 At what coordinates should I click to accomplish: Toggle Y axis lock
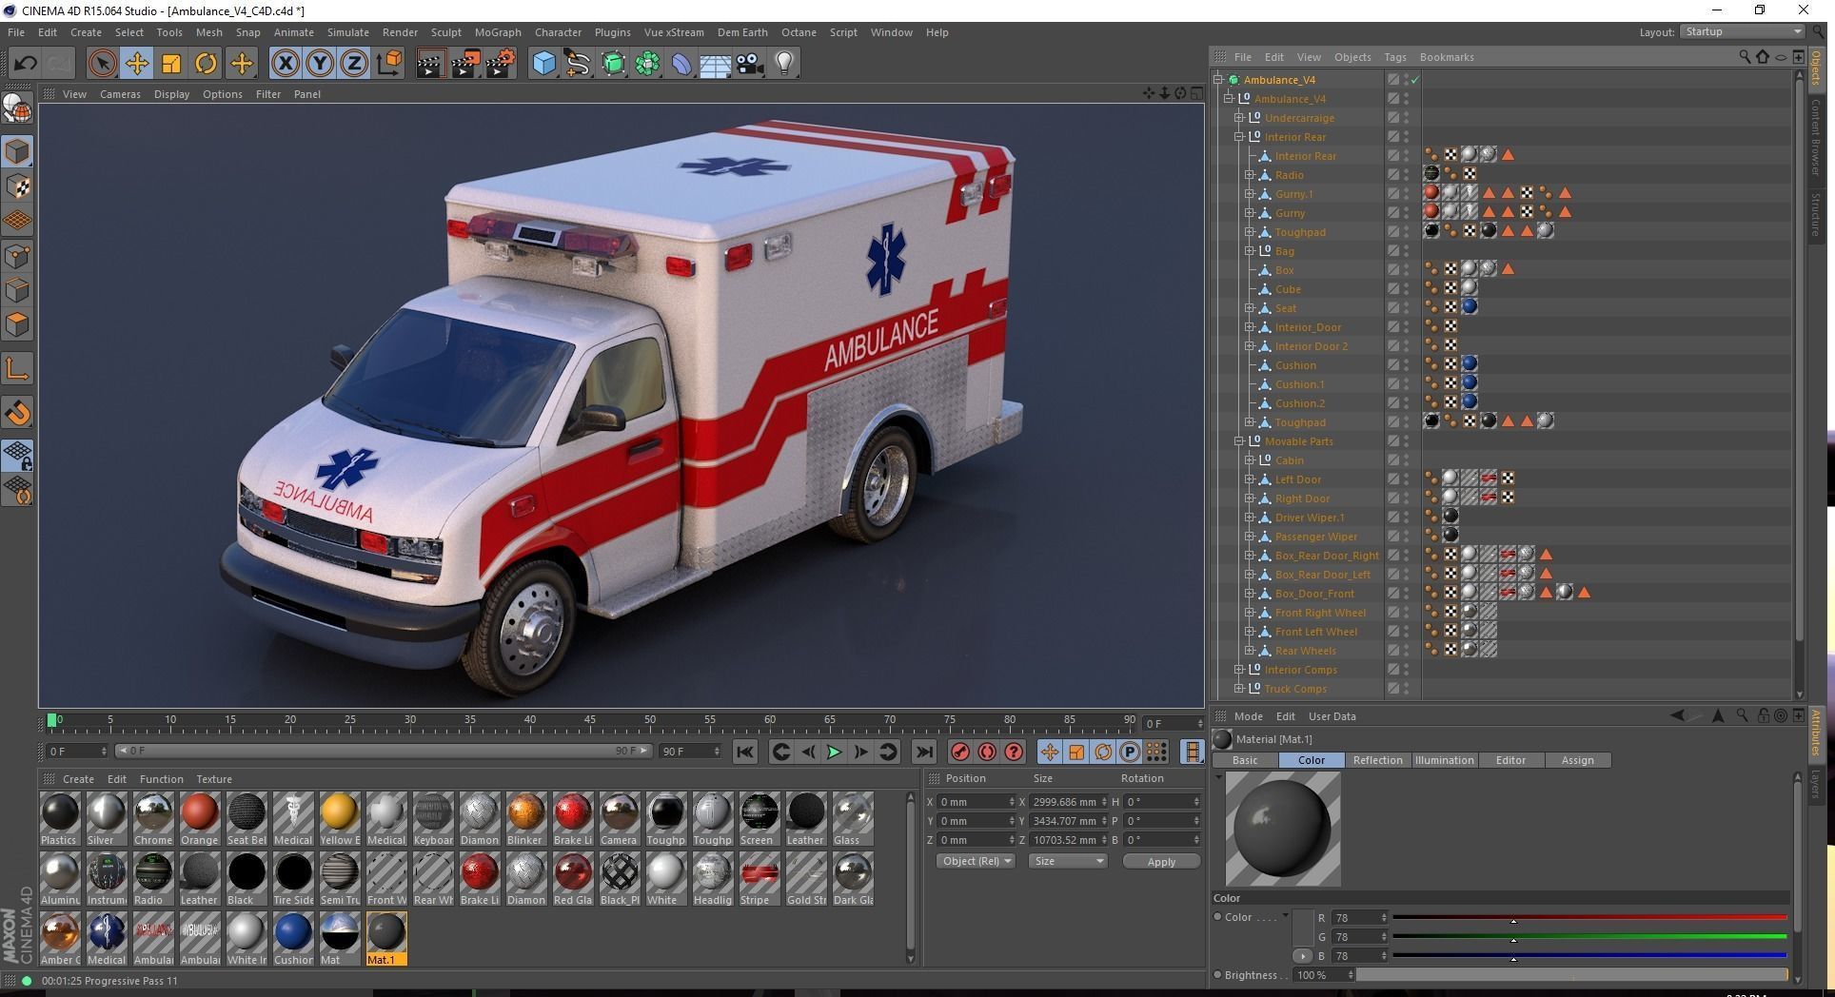click(x=320, y=64)
